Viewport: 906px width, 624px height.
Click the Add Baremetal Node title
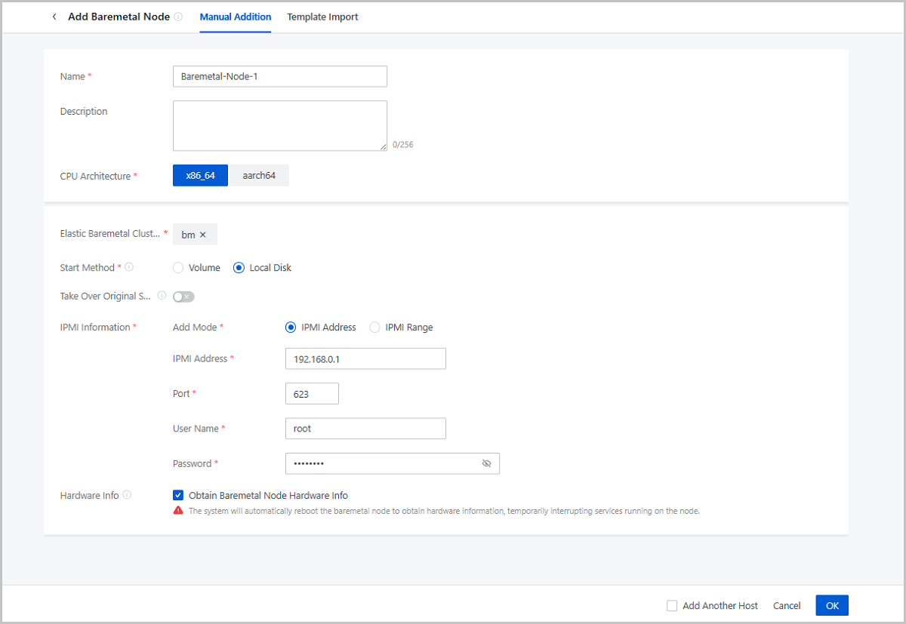click(119, 17)
